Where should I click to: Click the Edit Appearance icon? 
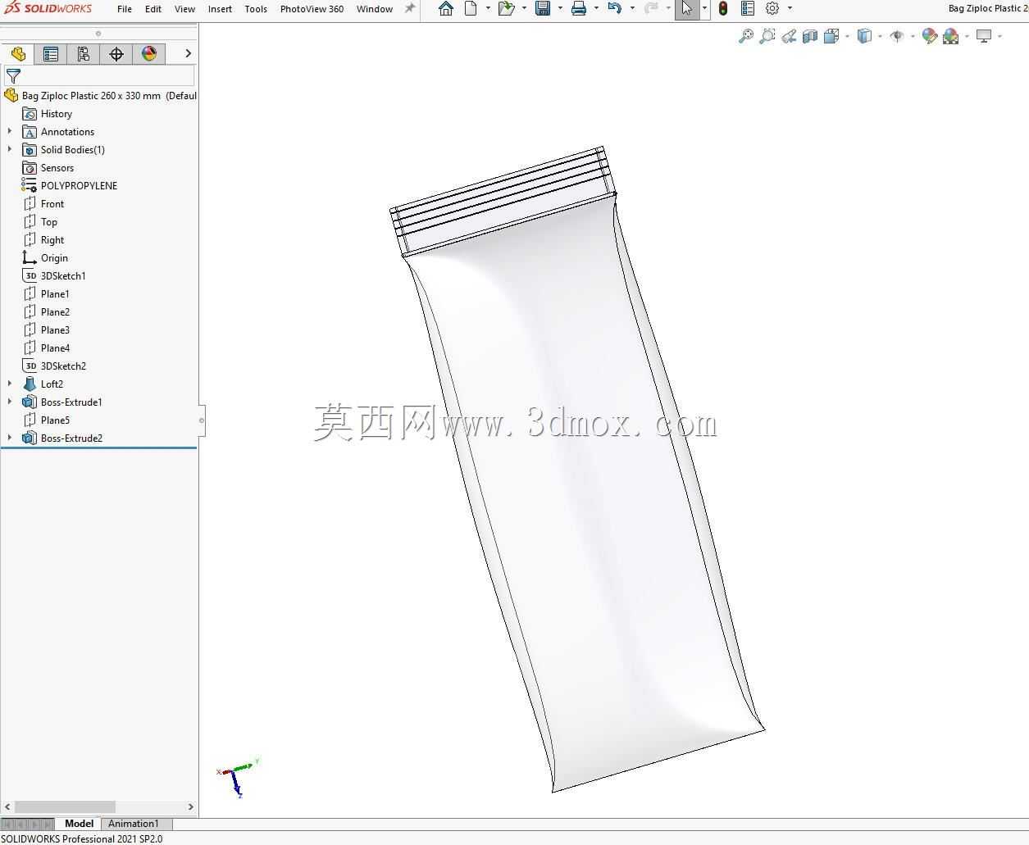coord(930,36)
